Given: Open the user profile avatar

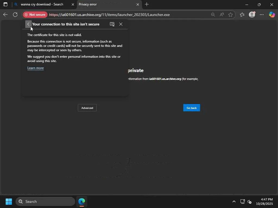Looking at the screenshot, I should coord(252,15).
